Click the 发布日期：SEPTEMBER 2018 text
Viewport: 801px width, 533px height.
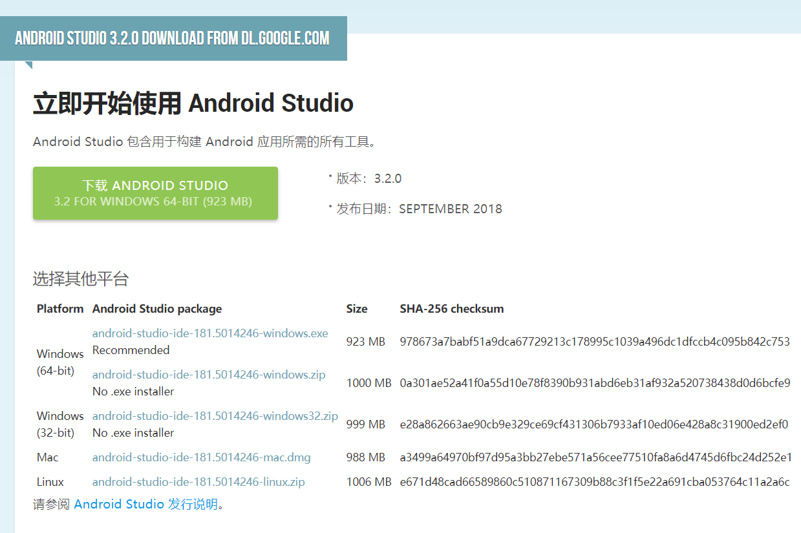coord(419,209)
